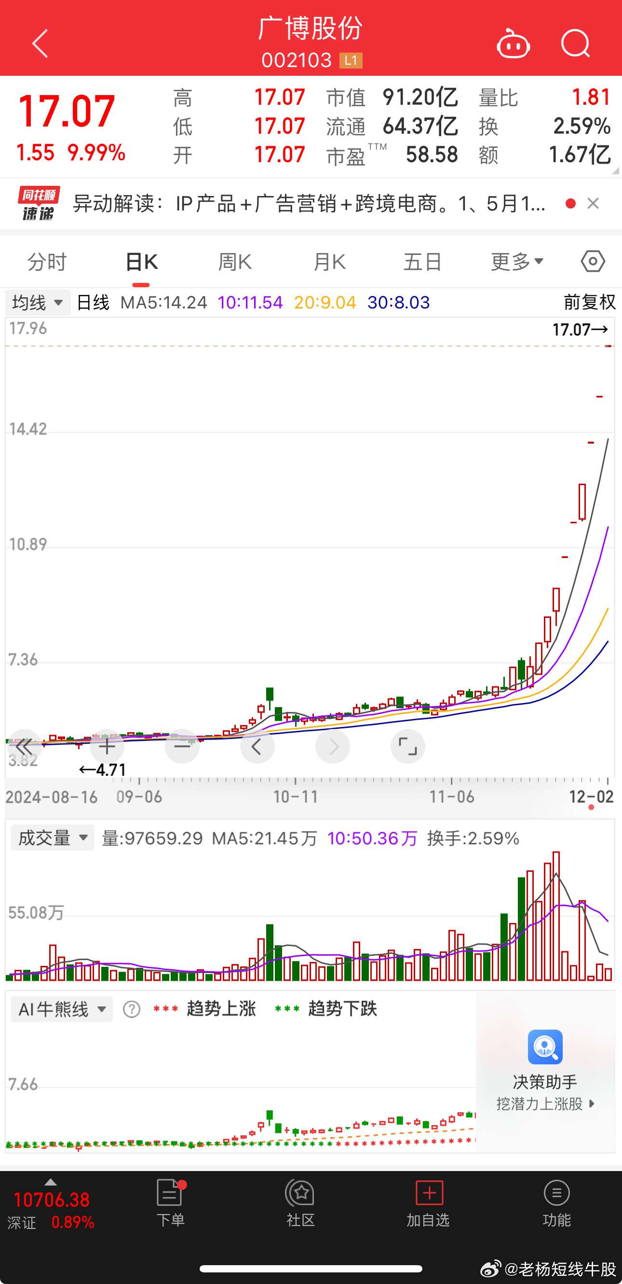Add stock with 加自选
The image size is (622, 1284).
click(x=428, y=1203)
